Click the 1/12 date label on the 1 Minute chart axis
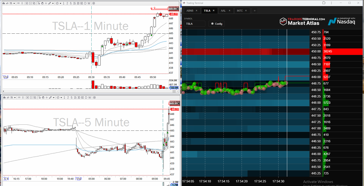This screenshot has height=186, width=364. (5, 77)
